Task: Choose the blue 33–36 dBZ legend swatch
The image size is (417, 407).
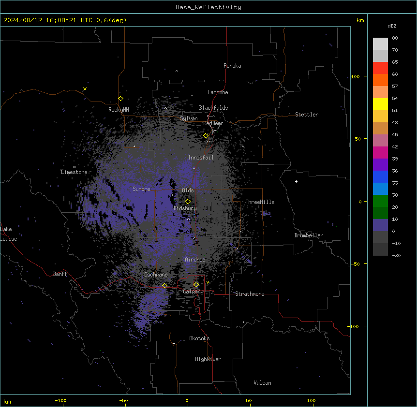Action: pos(380,176)
